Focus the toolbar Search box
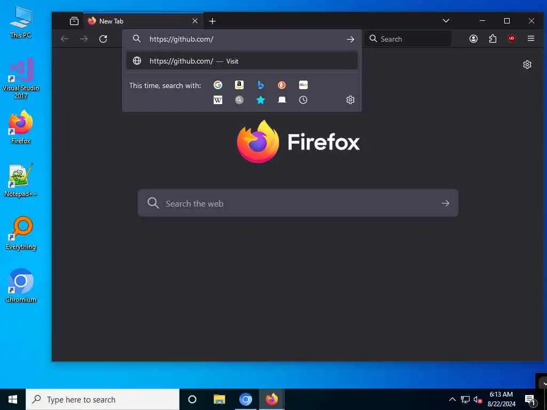The width and height of the screenshot is (547, 410). (408, 39)
